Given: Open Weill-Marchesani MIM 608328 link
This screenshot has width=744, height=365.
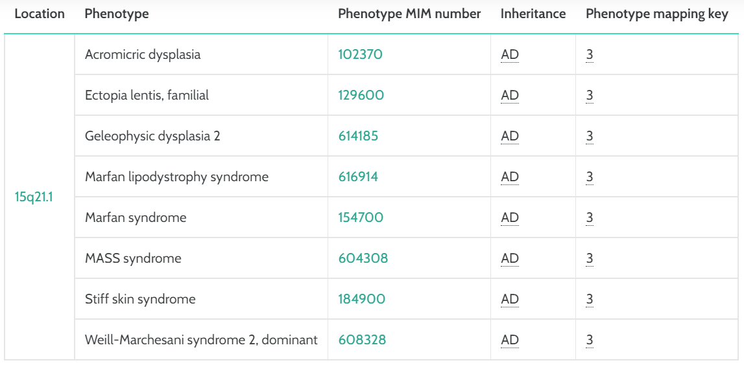Looking at the screenshot, I should point(362,340).
